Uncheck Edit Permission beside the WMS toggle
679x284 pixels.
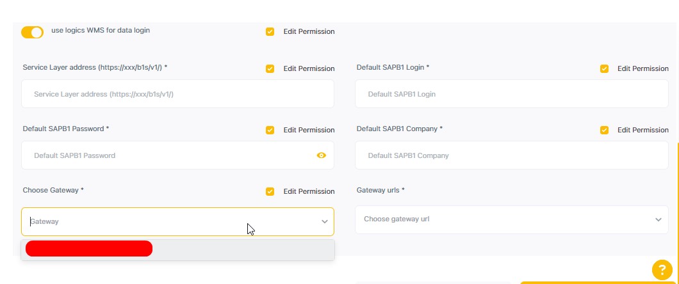click(270, 31)
